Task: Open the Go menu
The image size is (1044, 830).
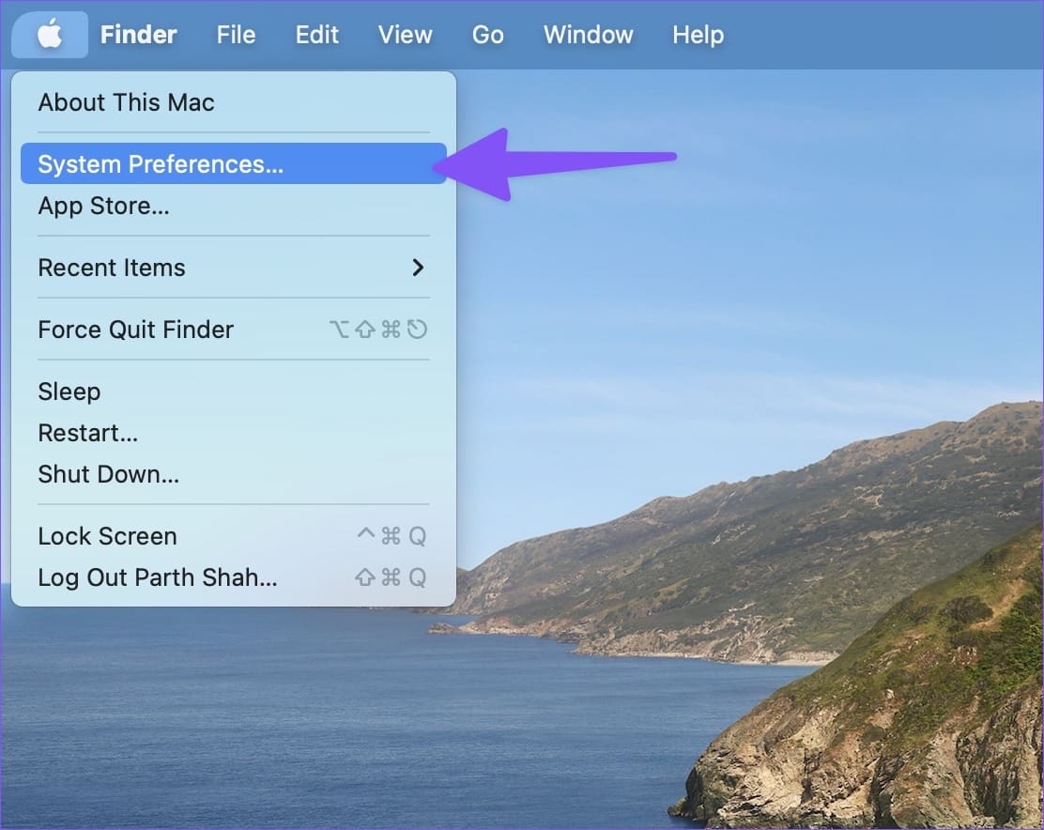Action: (x=487, y=35)
